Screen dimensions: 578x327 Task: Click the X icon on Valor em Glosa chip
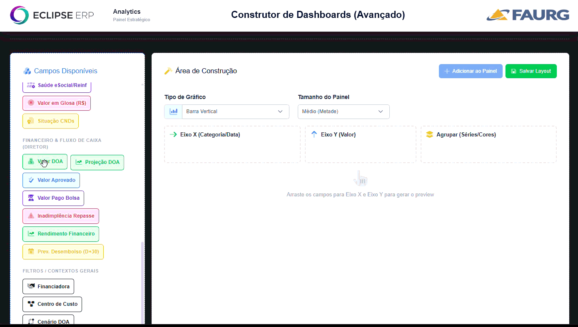point(31,103)
